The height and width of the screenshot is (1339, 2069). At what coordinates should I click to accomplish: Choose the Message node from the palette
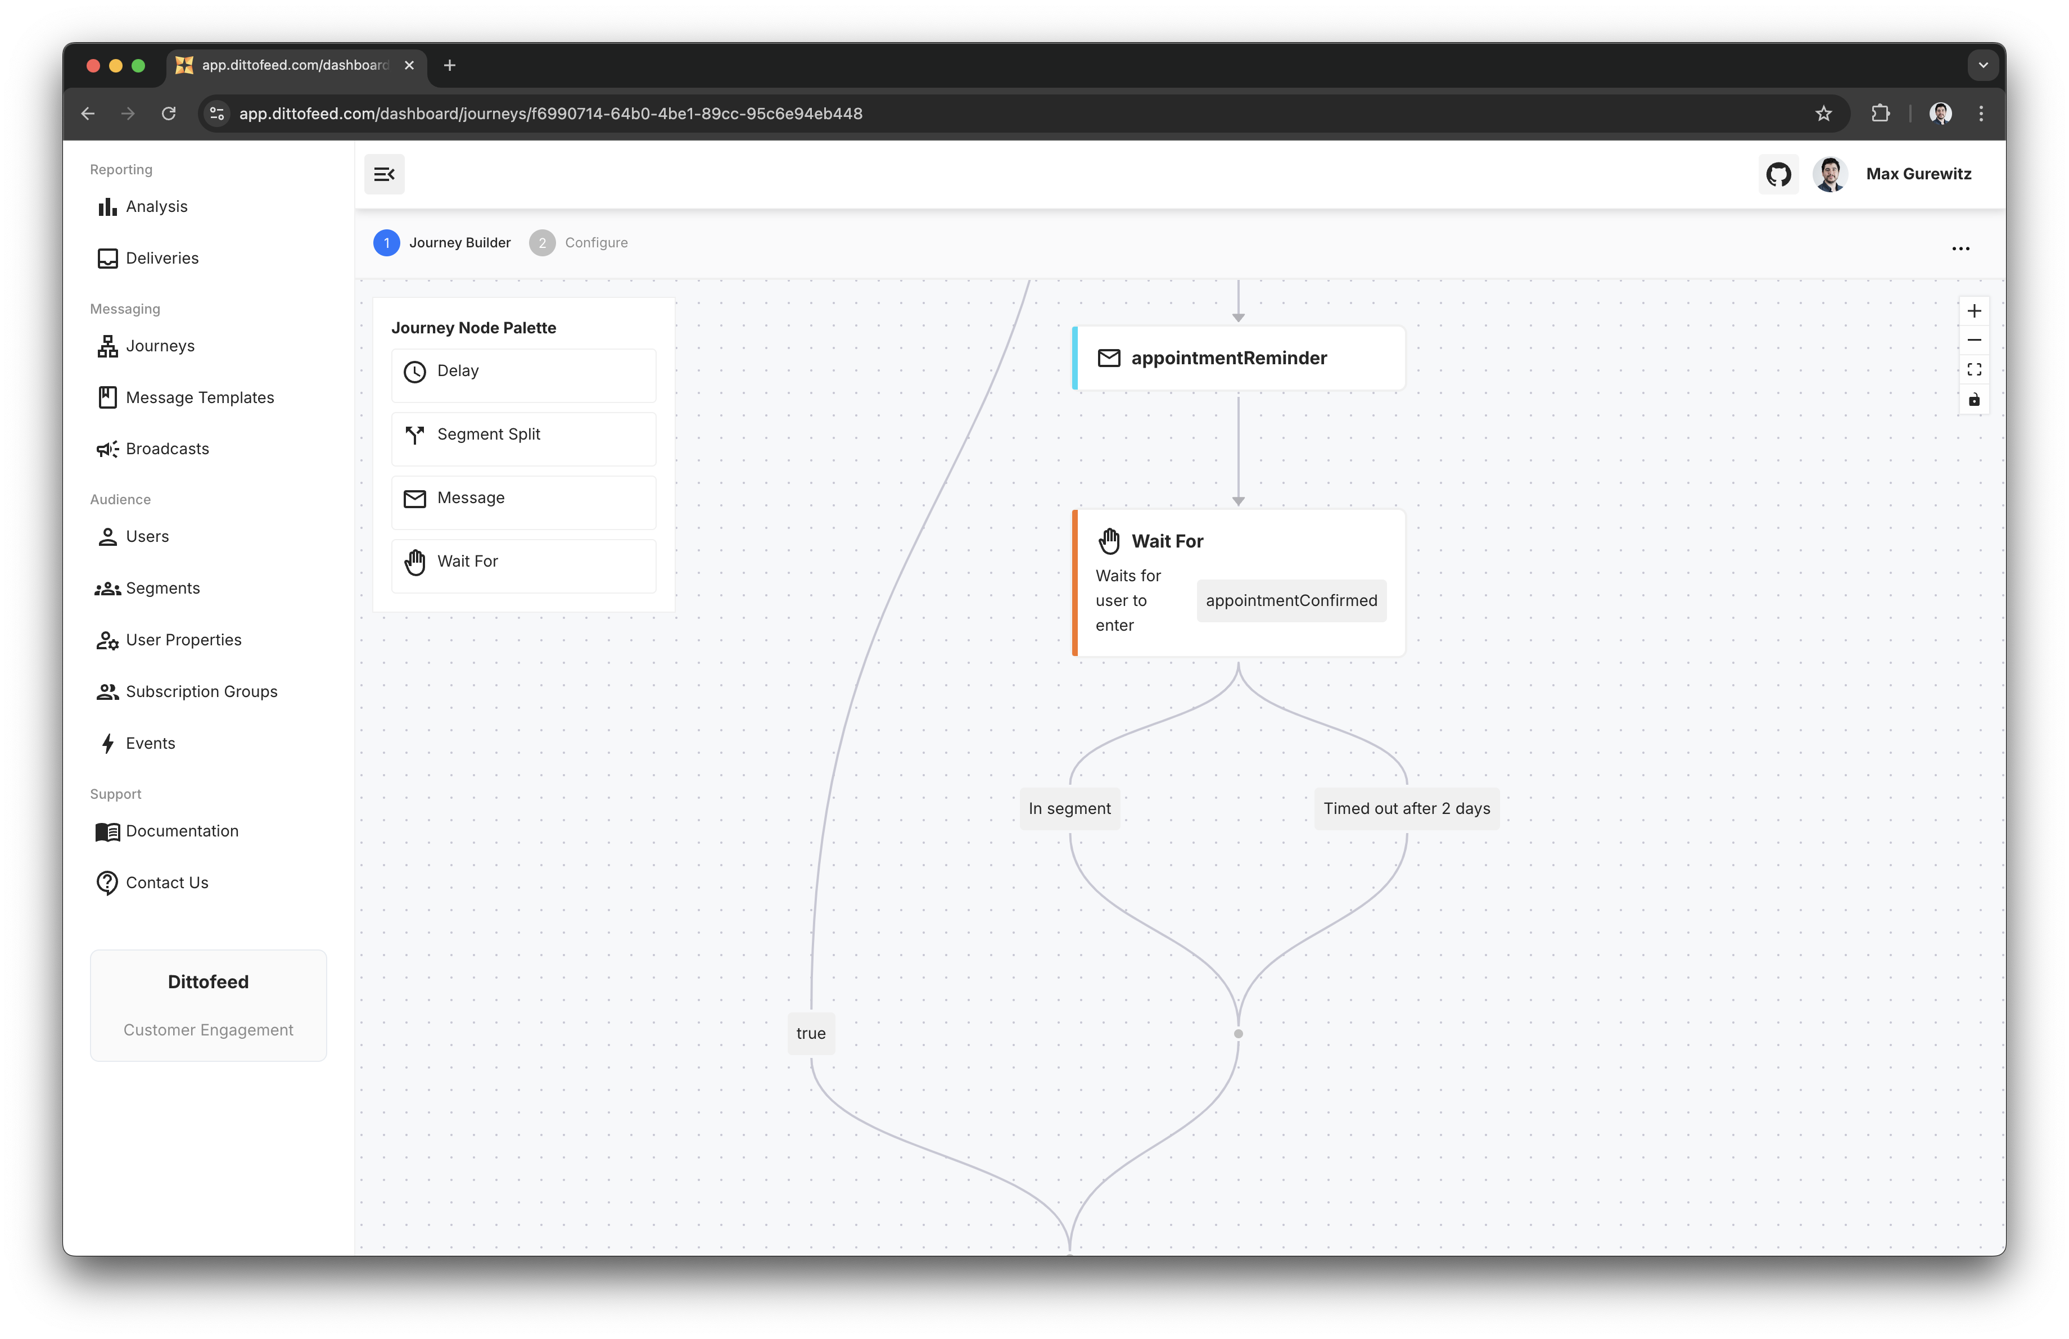523,499
